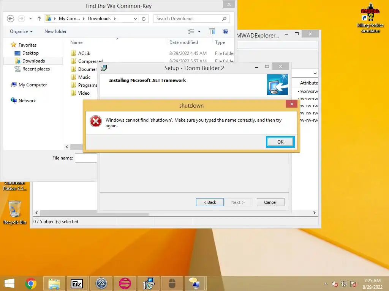Open Action Center flag tray icon

pos(353,284)
